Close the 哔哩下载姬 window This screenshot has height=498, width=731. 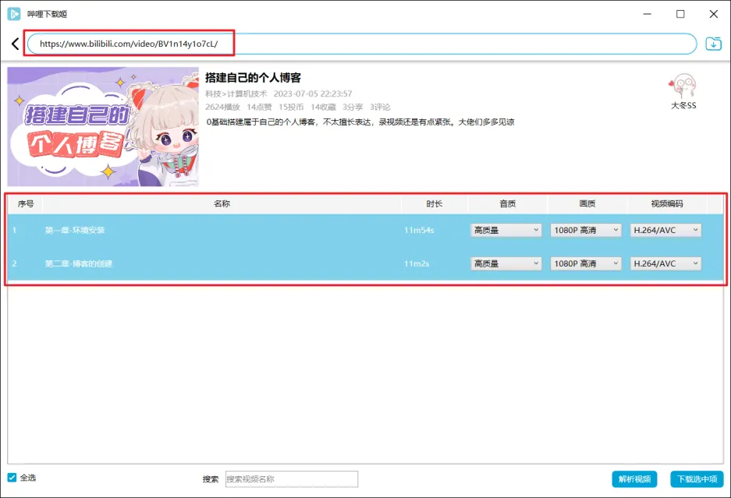pyautogui.click(x=714, y=14)
